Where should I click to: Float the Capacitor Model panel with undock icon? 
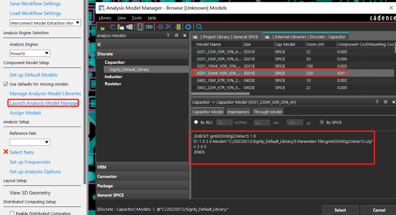[385, 102]
